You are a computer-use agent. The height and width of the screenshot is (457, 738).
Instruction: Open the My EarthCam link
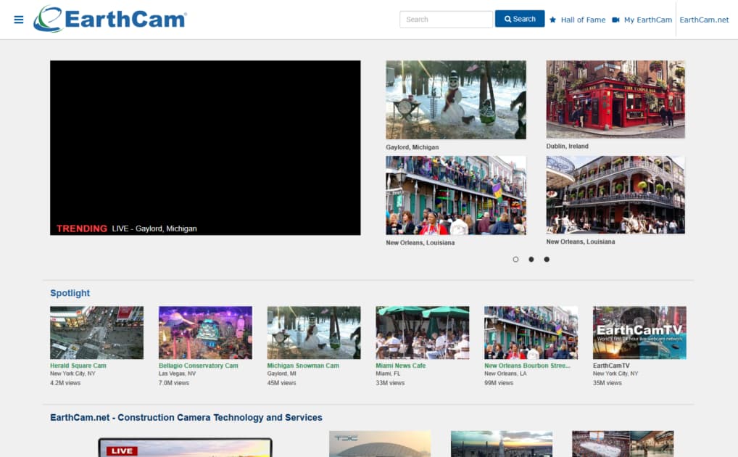point(647,20)
